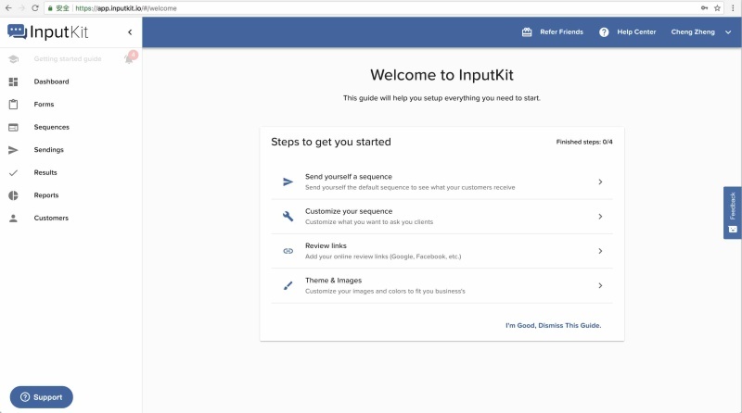
Task: Open the Reports section
Action: [46, 195]
